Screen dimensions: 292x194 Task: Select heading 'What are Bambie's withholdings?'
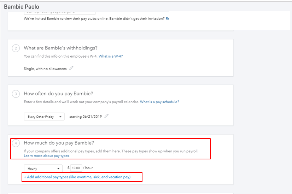(x=60, y=48)
